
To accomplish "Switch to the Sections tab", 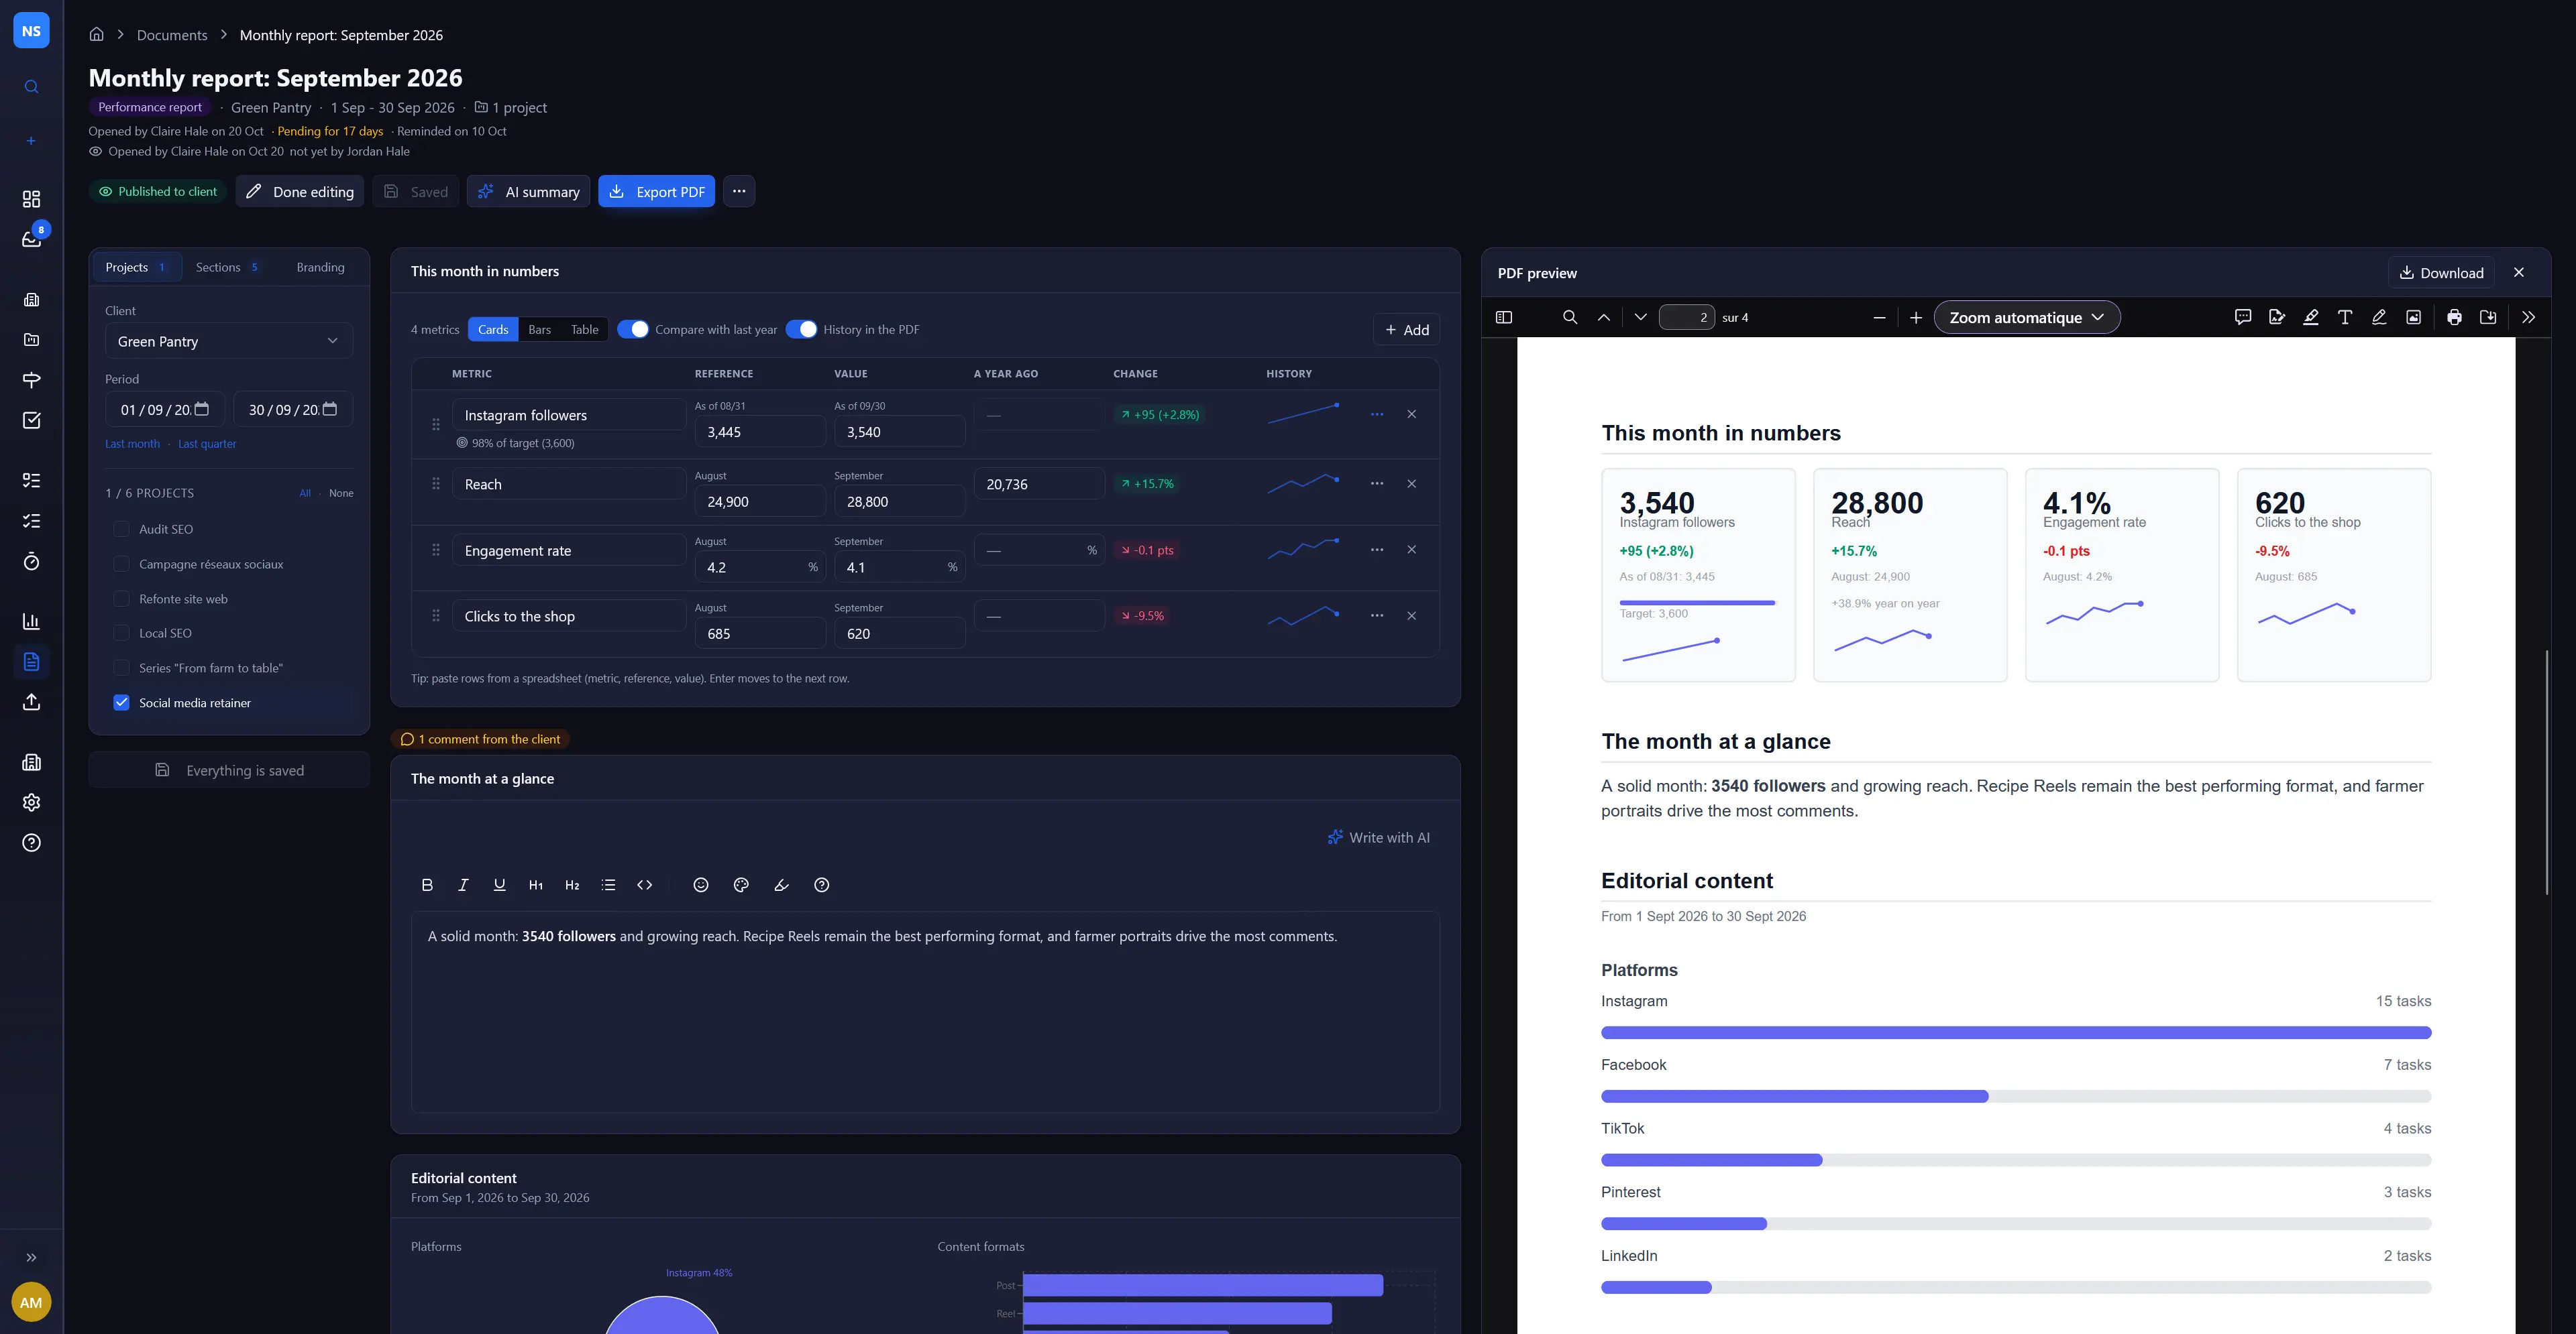I will (x=227, y=267).
